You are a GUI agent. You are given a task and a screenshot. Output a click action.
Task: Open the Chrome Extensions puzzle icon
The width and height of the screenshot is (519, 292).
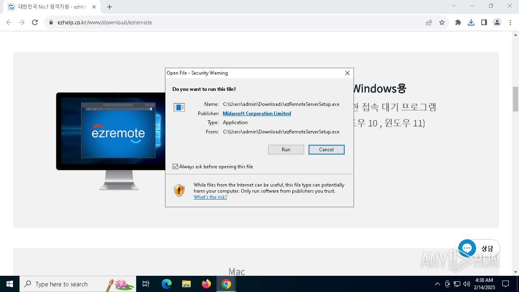tap(458, 22)
